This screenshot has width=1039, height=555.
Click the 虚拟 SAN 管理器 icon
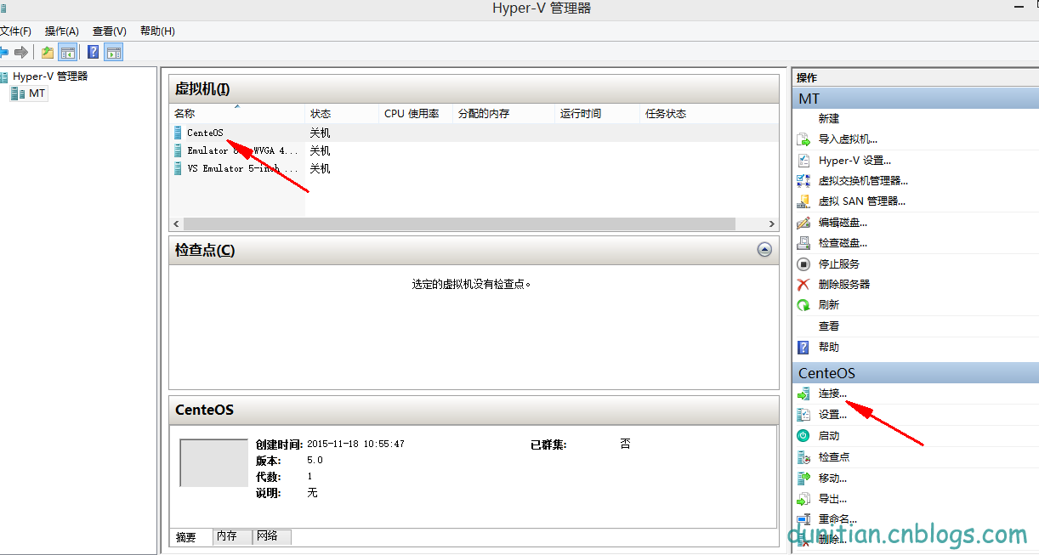[803, 201]
